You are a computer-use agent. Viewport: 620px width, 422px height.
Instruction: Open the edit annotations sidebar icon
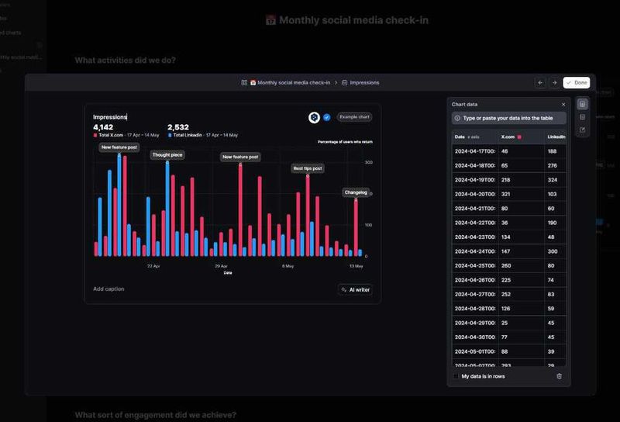coord(582,130)
